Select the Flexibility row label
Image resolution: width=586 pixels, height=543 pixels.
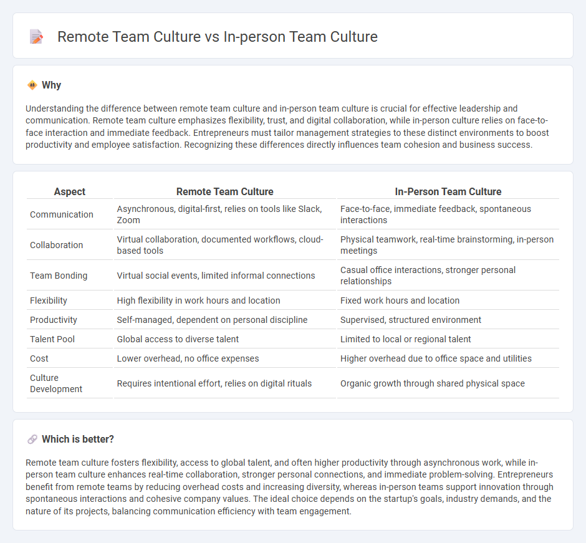49,300
